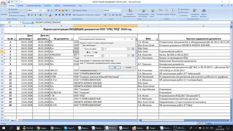Align text to bottom
233x131 pixels.
(63, 11)
